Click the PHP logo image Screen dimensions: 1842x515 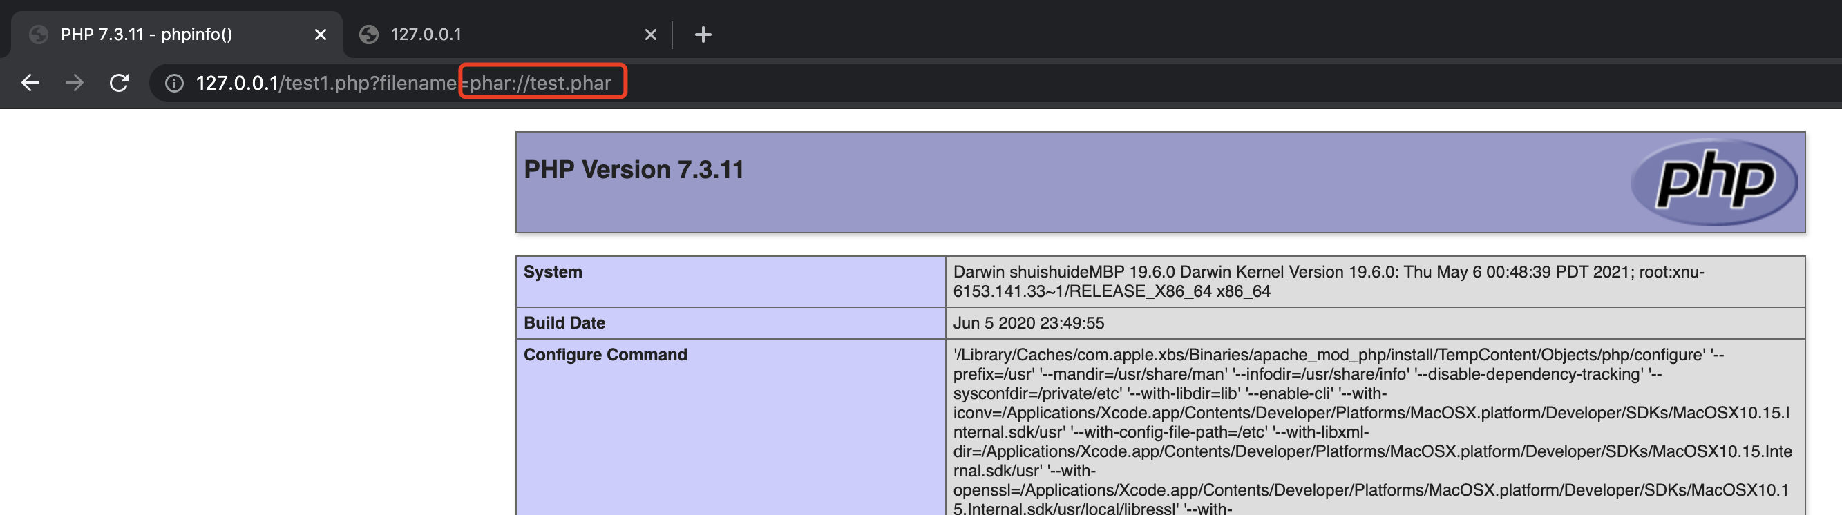click(x=1714, y=182)
